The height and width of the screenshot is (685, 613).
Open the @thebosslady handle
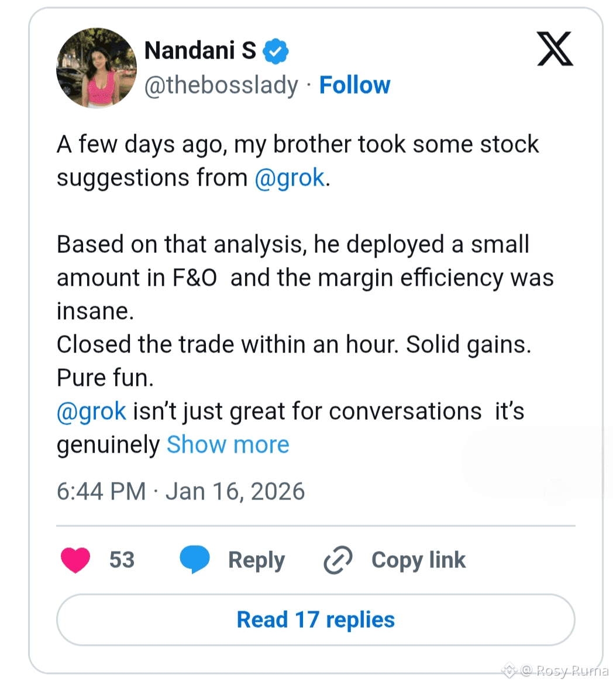tap(221, 85)
